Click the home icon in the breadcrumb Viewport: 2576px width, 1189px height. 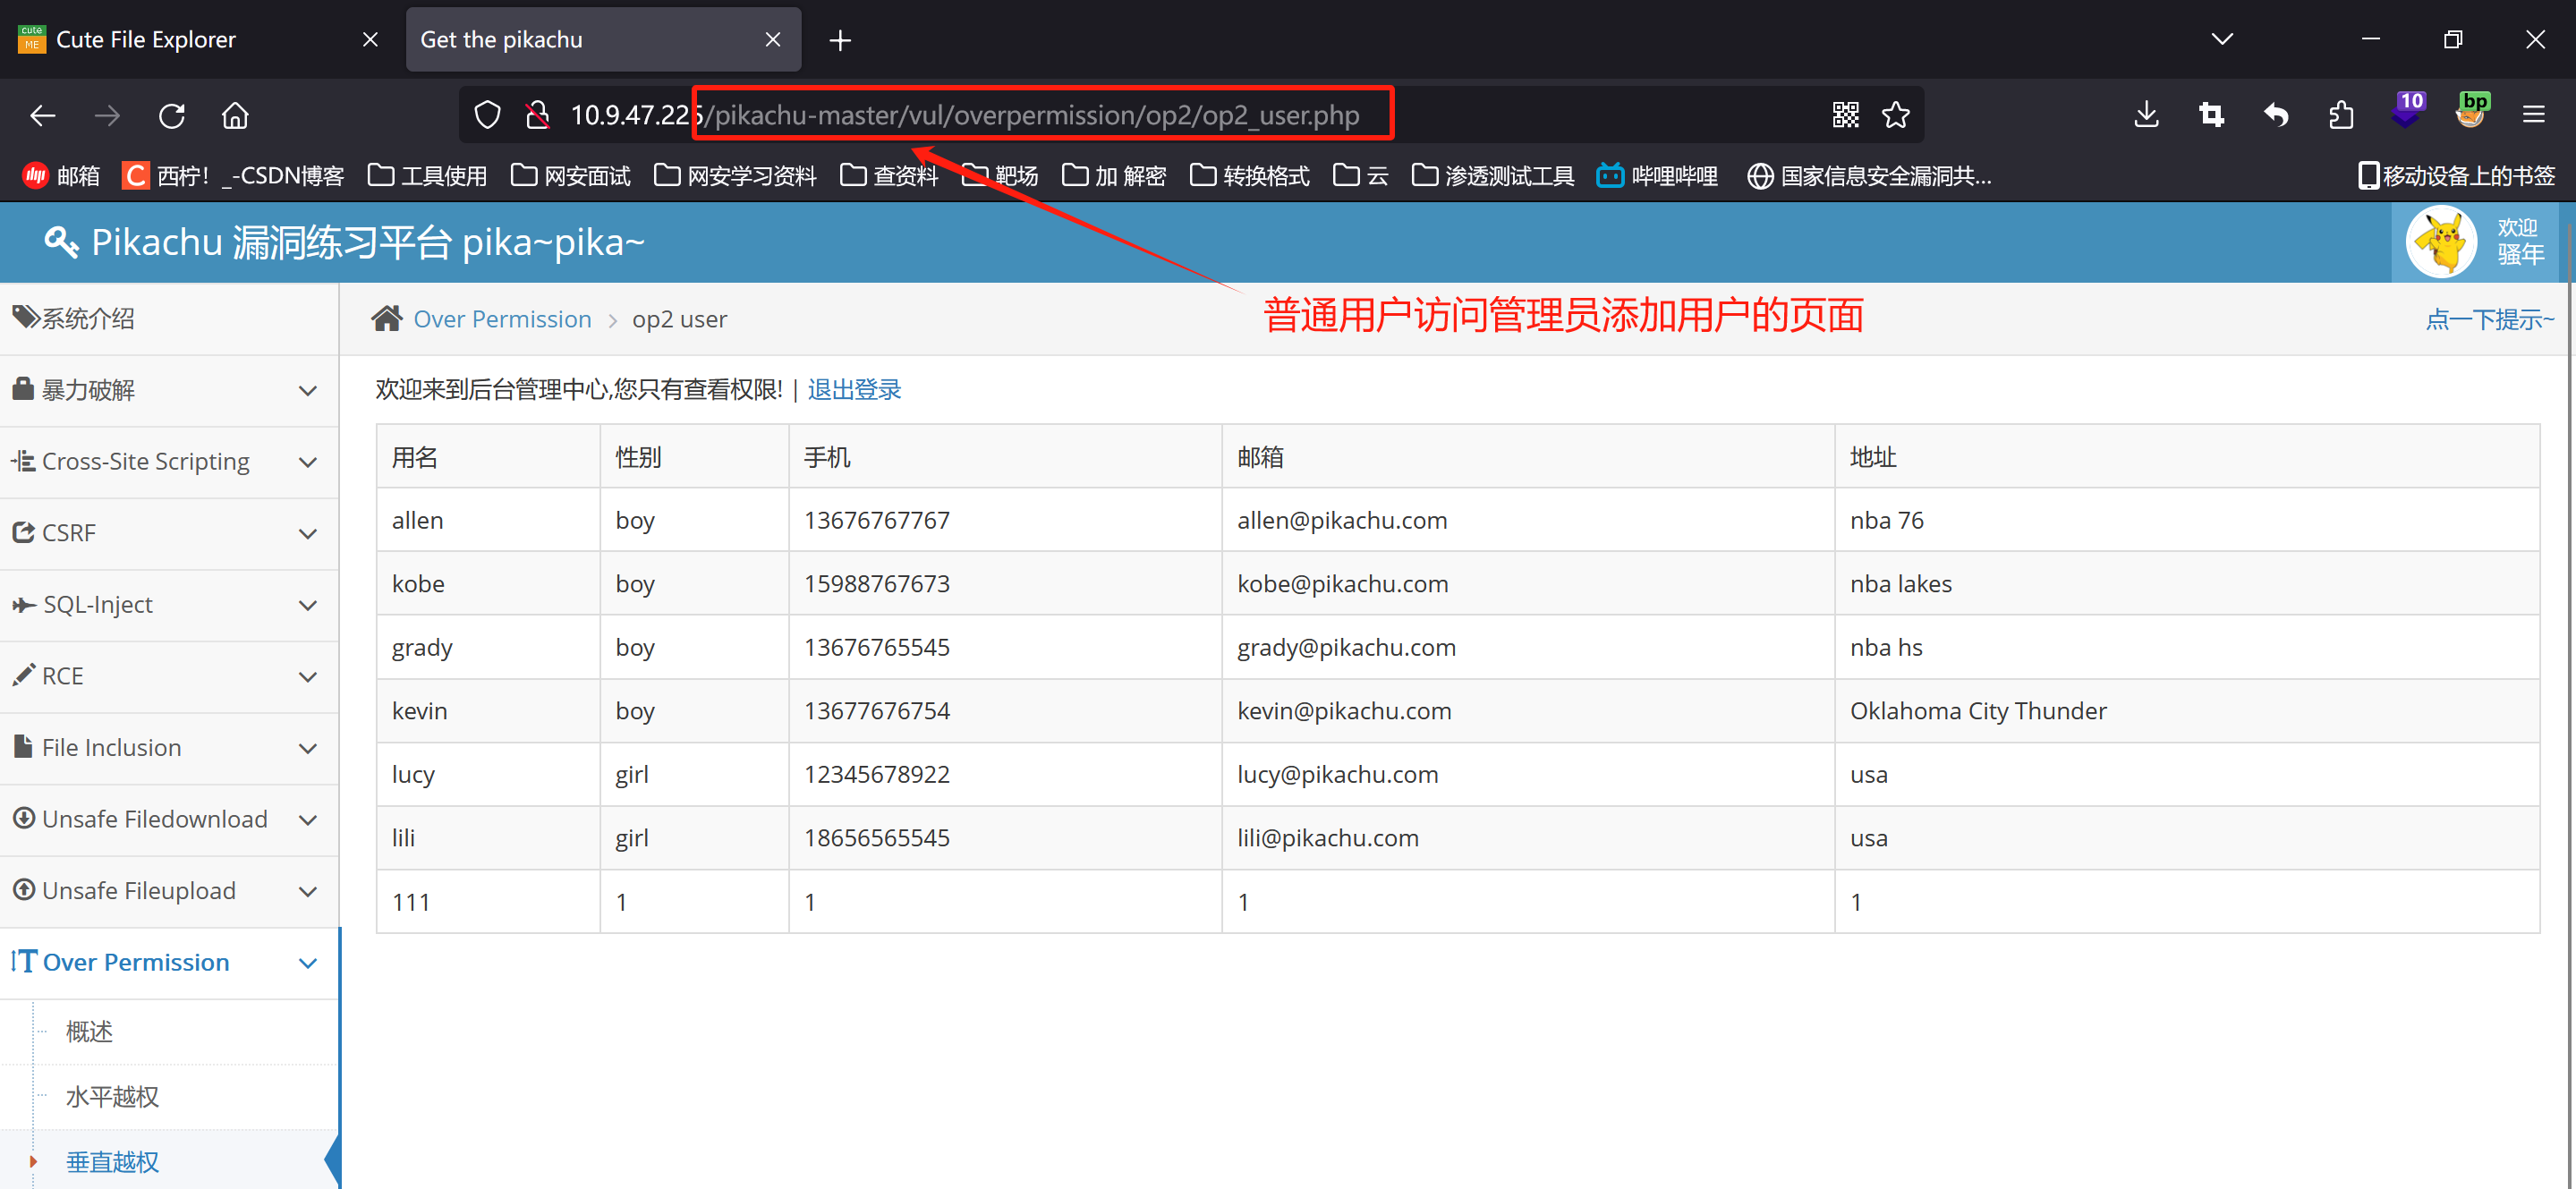386,318
